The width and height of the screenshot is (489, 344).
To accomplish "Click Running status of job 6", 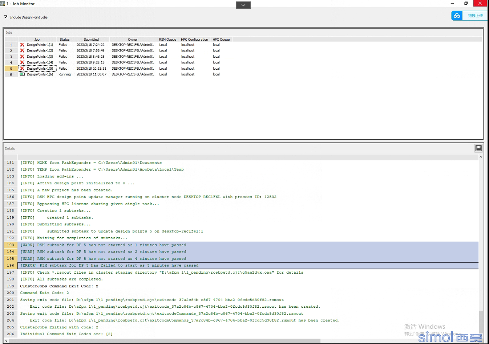I will 65,74.
